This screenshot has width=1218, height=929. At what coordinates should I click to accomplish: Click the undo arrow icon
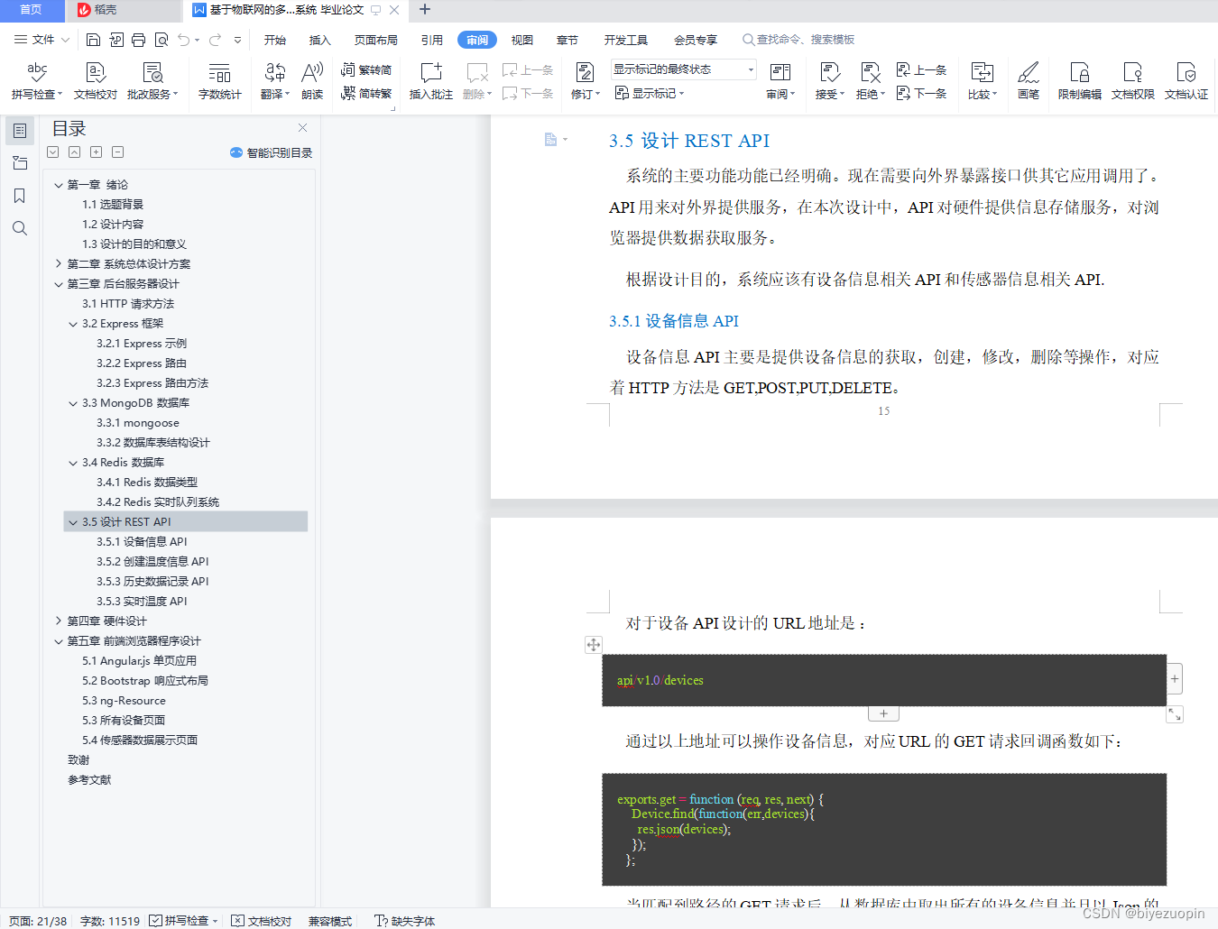[184, 40]
